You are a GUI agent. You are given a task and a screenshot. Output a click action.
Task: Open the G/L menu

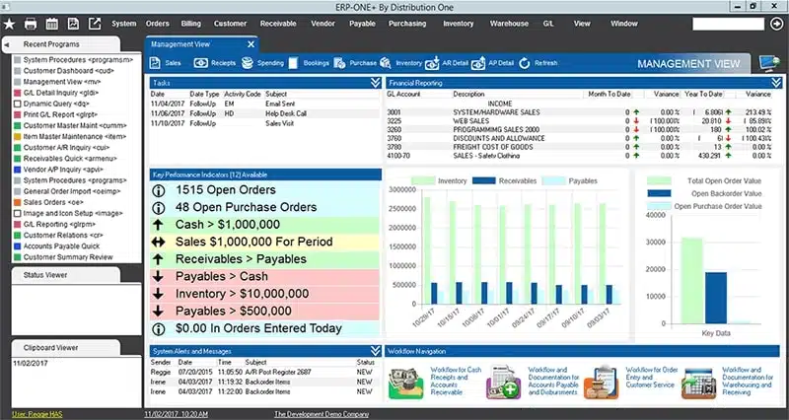[x=548, y=24]
